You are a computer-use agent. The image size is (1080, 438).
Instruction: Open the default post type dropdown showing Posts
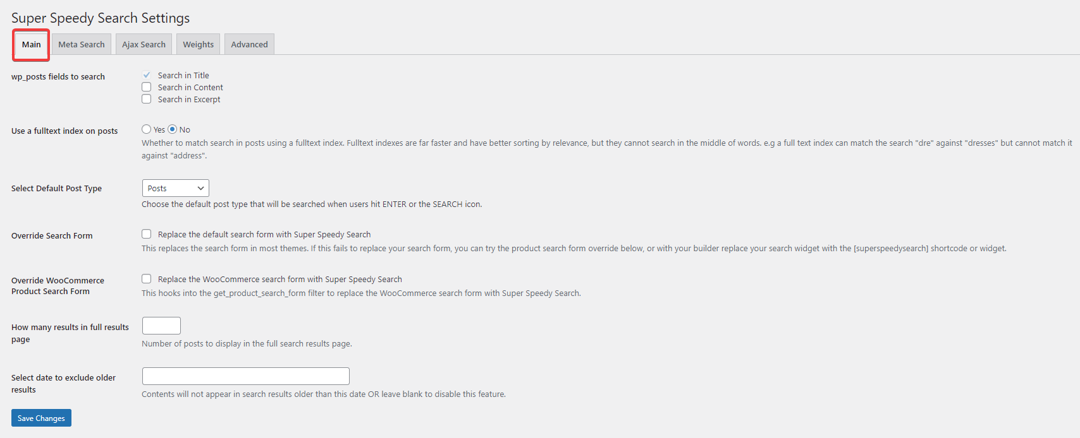[175, 187]
